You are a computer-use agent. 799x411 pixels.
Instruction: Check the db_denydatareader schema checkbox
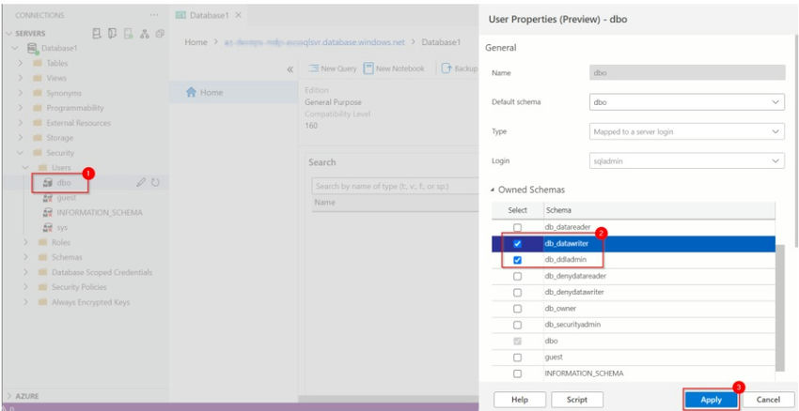(517, 276)
